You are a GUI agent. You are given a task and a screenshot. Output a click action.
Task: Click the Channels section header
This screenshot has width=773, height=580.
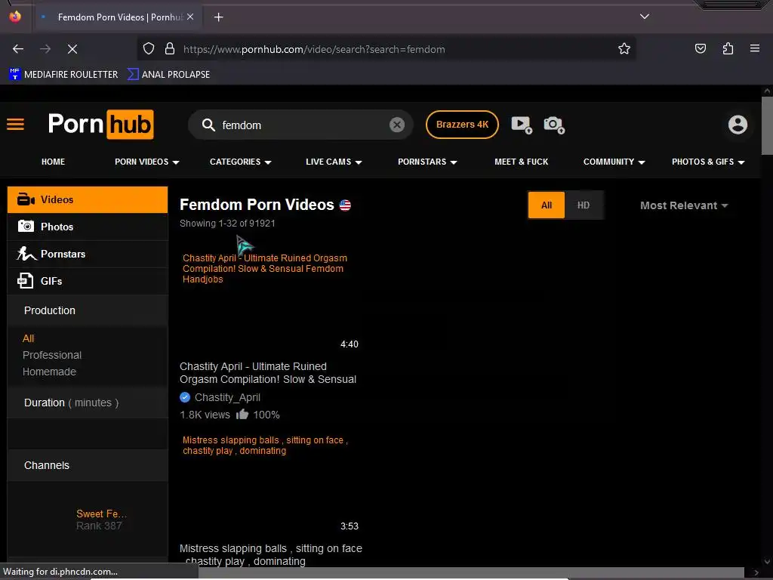(x=88, y=465)
